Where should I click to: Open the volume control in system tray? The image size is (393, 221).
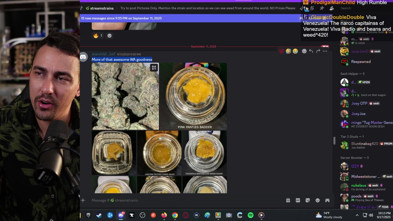371,215
